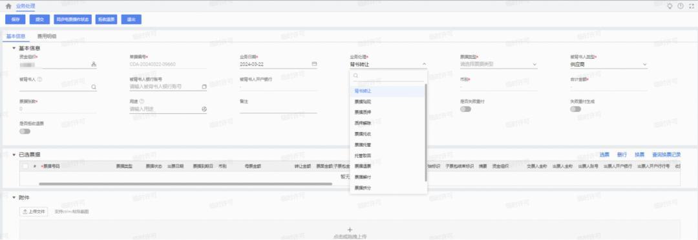Open 被背书人类型 dropdown showing 供应商
698x240 pixels.
[609, 64]
